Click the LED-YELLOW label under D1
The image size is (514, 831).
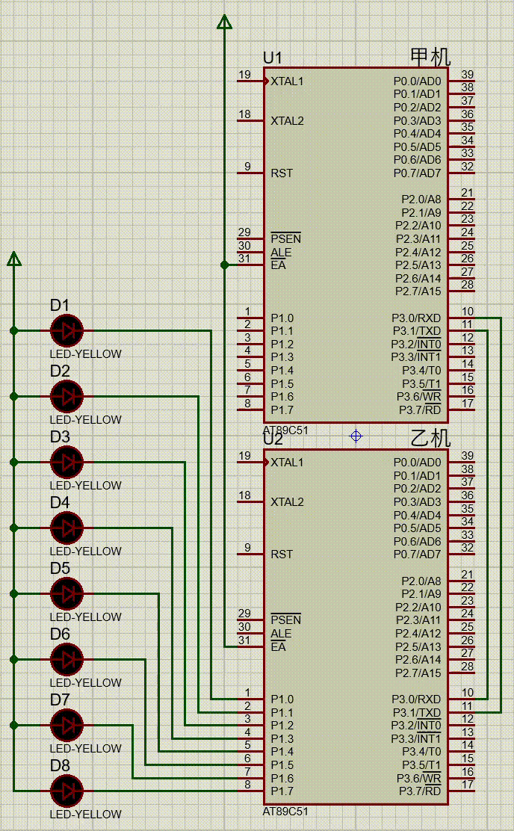click(86, 354)
